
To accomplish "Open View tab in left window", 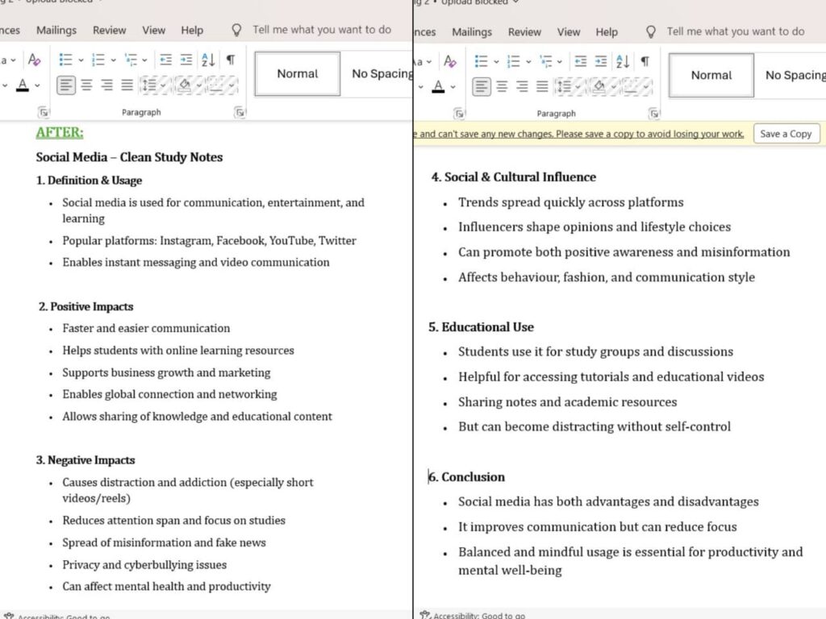I will (x=153, y=30).
